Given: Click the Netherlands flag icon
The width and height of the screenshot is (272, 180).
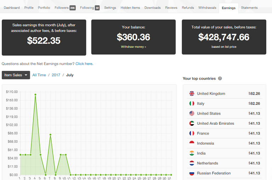Looking at the screenshot, I should pyautogui.click(x=192, y=163).
